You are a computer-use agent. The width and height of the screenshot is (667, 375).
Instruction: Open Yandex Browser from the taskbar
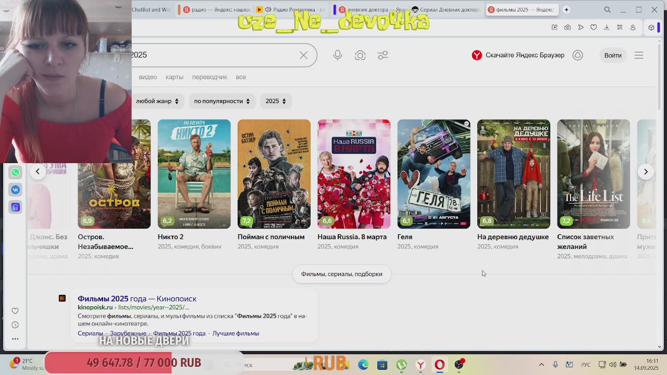pyautogui.click(x=421, y=365)
